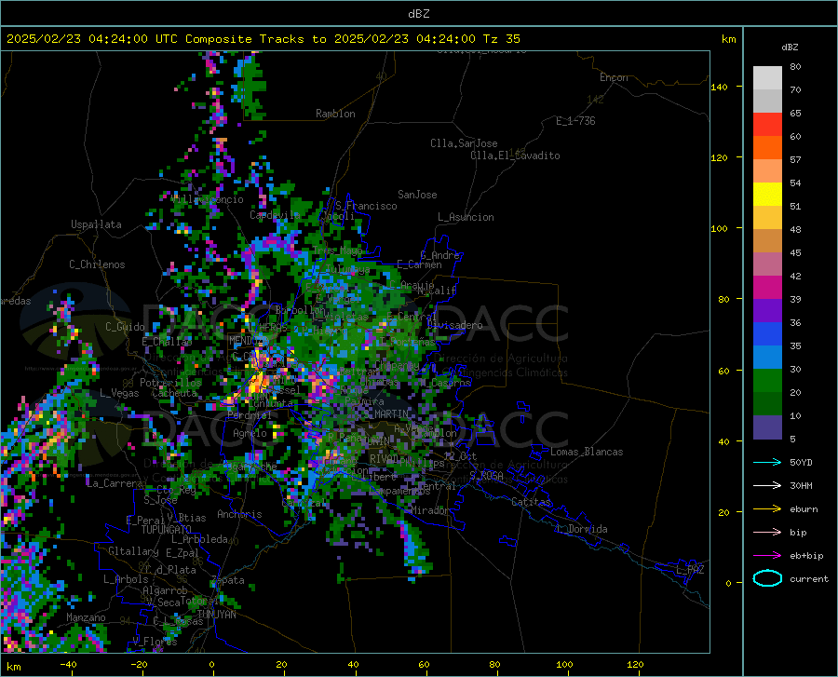Click the 120 km horizontal axis tick label

(635, 664)
